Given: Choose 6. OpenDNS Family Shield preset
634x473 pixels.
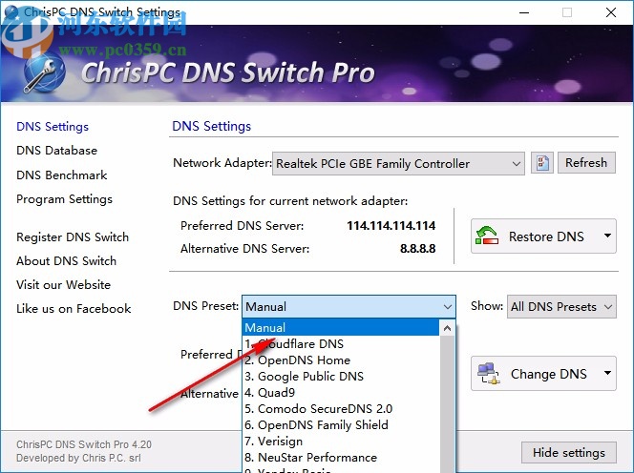Looking at the screenshot, I should [341, 425].
